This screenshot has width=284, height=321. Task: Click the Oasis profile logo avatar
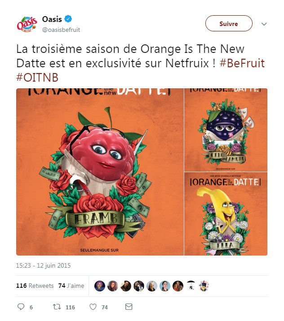(x=27, y=24)
